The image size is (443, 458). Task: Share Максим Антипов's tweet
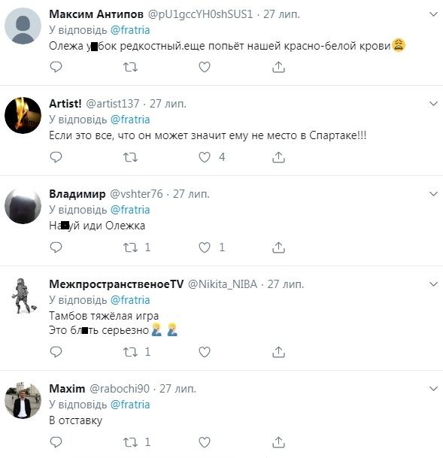(278, 67)
